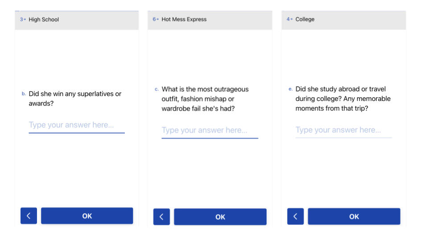Focus the answer field for wardrobe fail question
This screenshot has height=241, width=428.
pyautogui.click(x=210, y=130)
